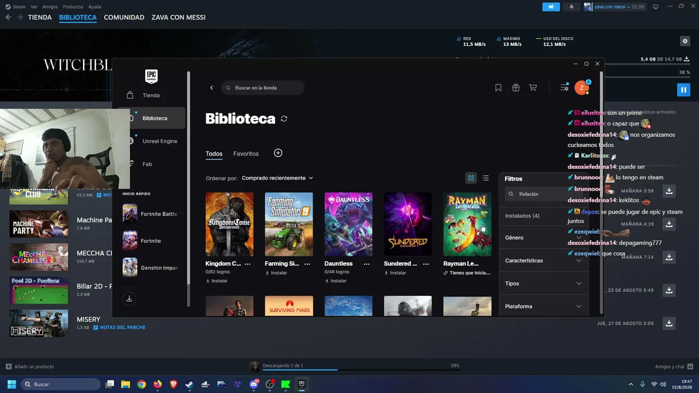Click the Buscar en la tienda field

pos(263,88)
